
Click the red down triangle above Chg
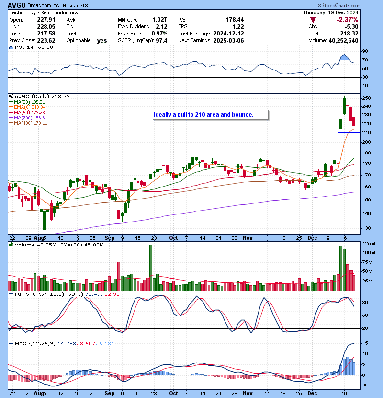tap(313, 20)
